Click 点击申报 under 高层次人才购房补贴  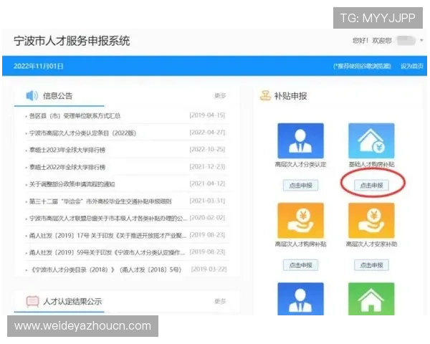coord(300,265)
